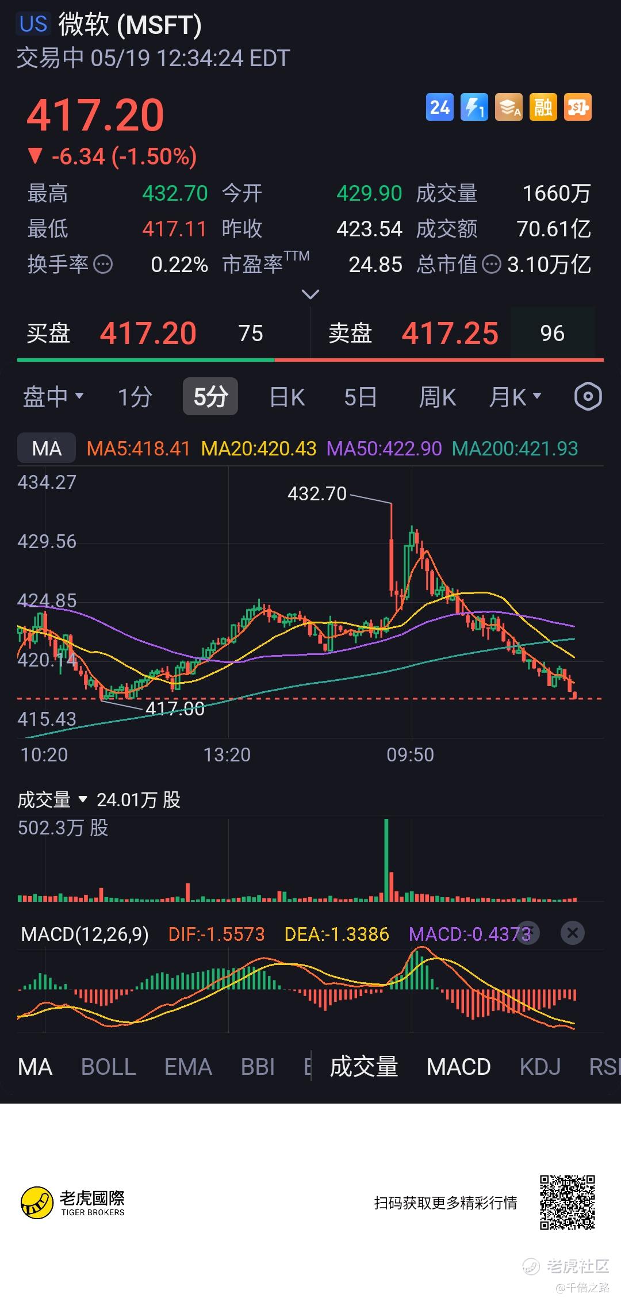
Task: Select the EMA overlay indicator
Action: (x=188, y=1067)
